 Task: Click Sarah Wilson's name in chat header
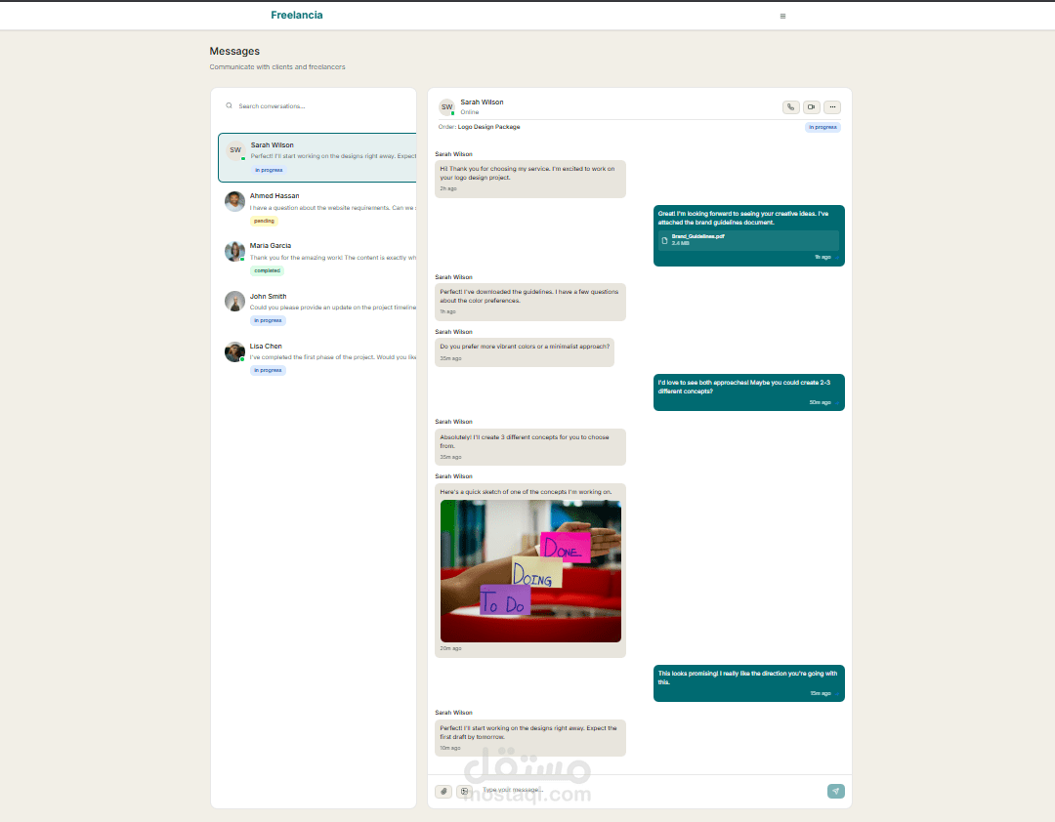[482, 103]
